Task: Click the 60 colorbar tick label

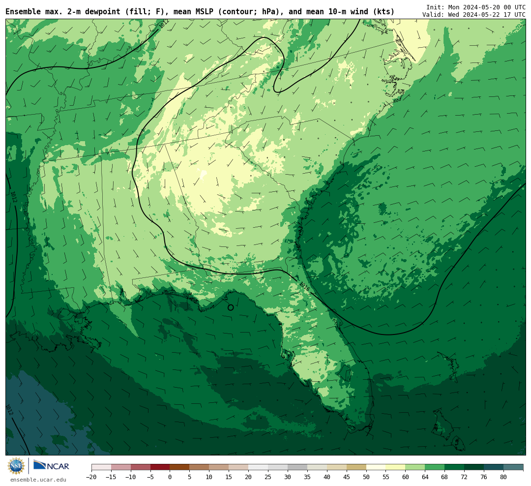Action: click(406, 477)
